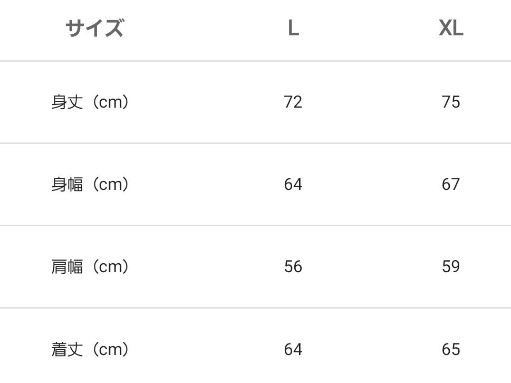511x383 pixels.
Task: Select the L size column header
Action: (293, 28)
